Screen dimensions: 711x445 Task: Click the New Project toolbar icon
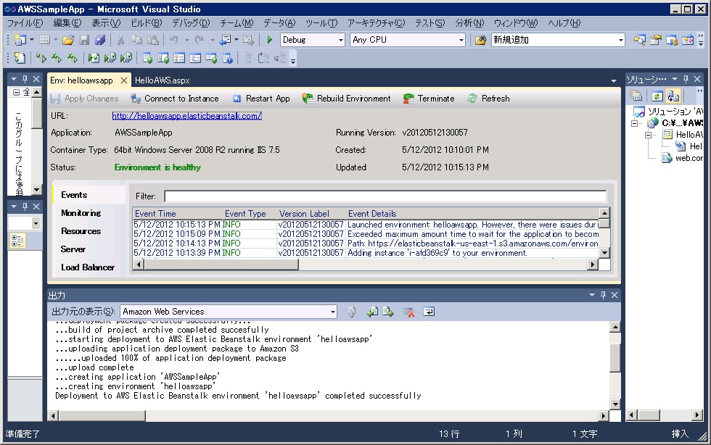tap(20, 40)
